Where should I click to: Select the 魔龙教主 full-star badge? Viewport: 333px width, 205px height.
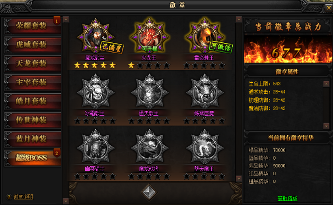[x=96, y=36]
